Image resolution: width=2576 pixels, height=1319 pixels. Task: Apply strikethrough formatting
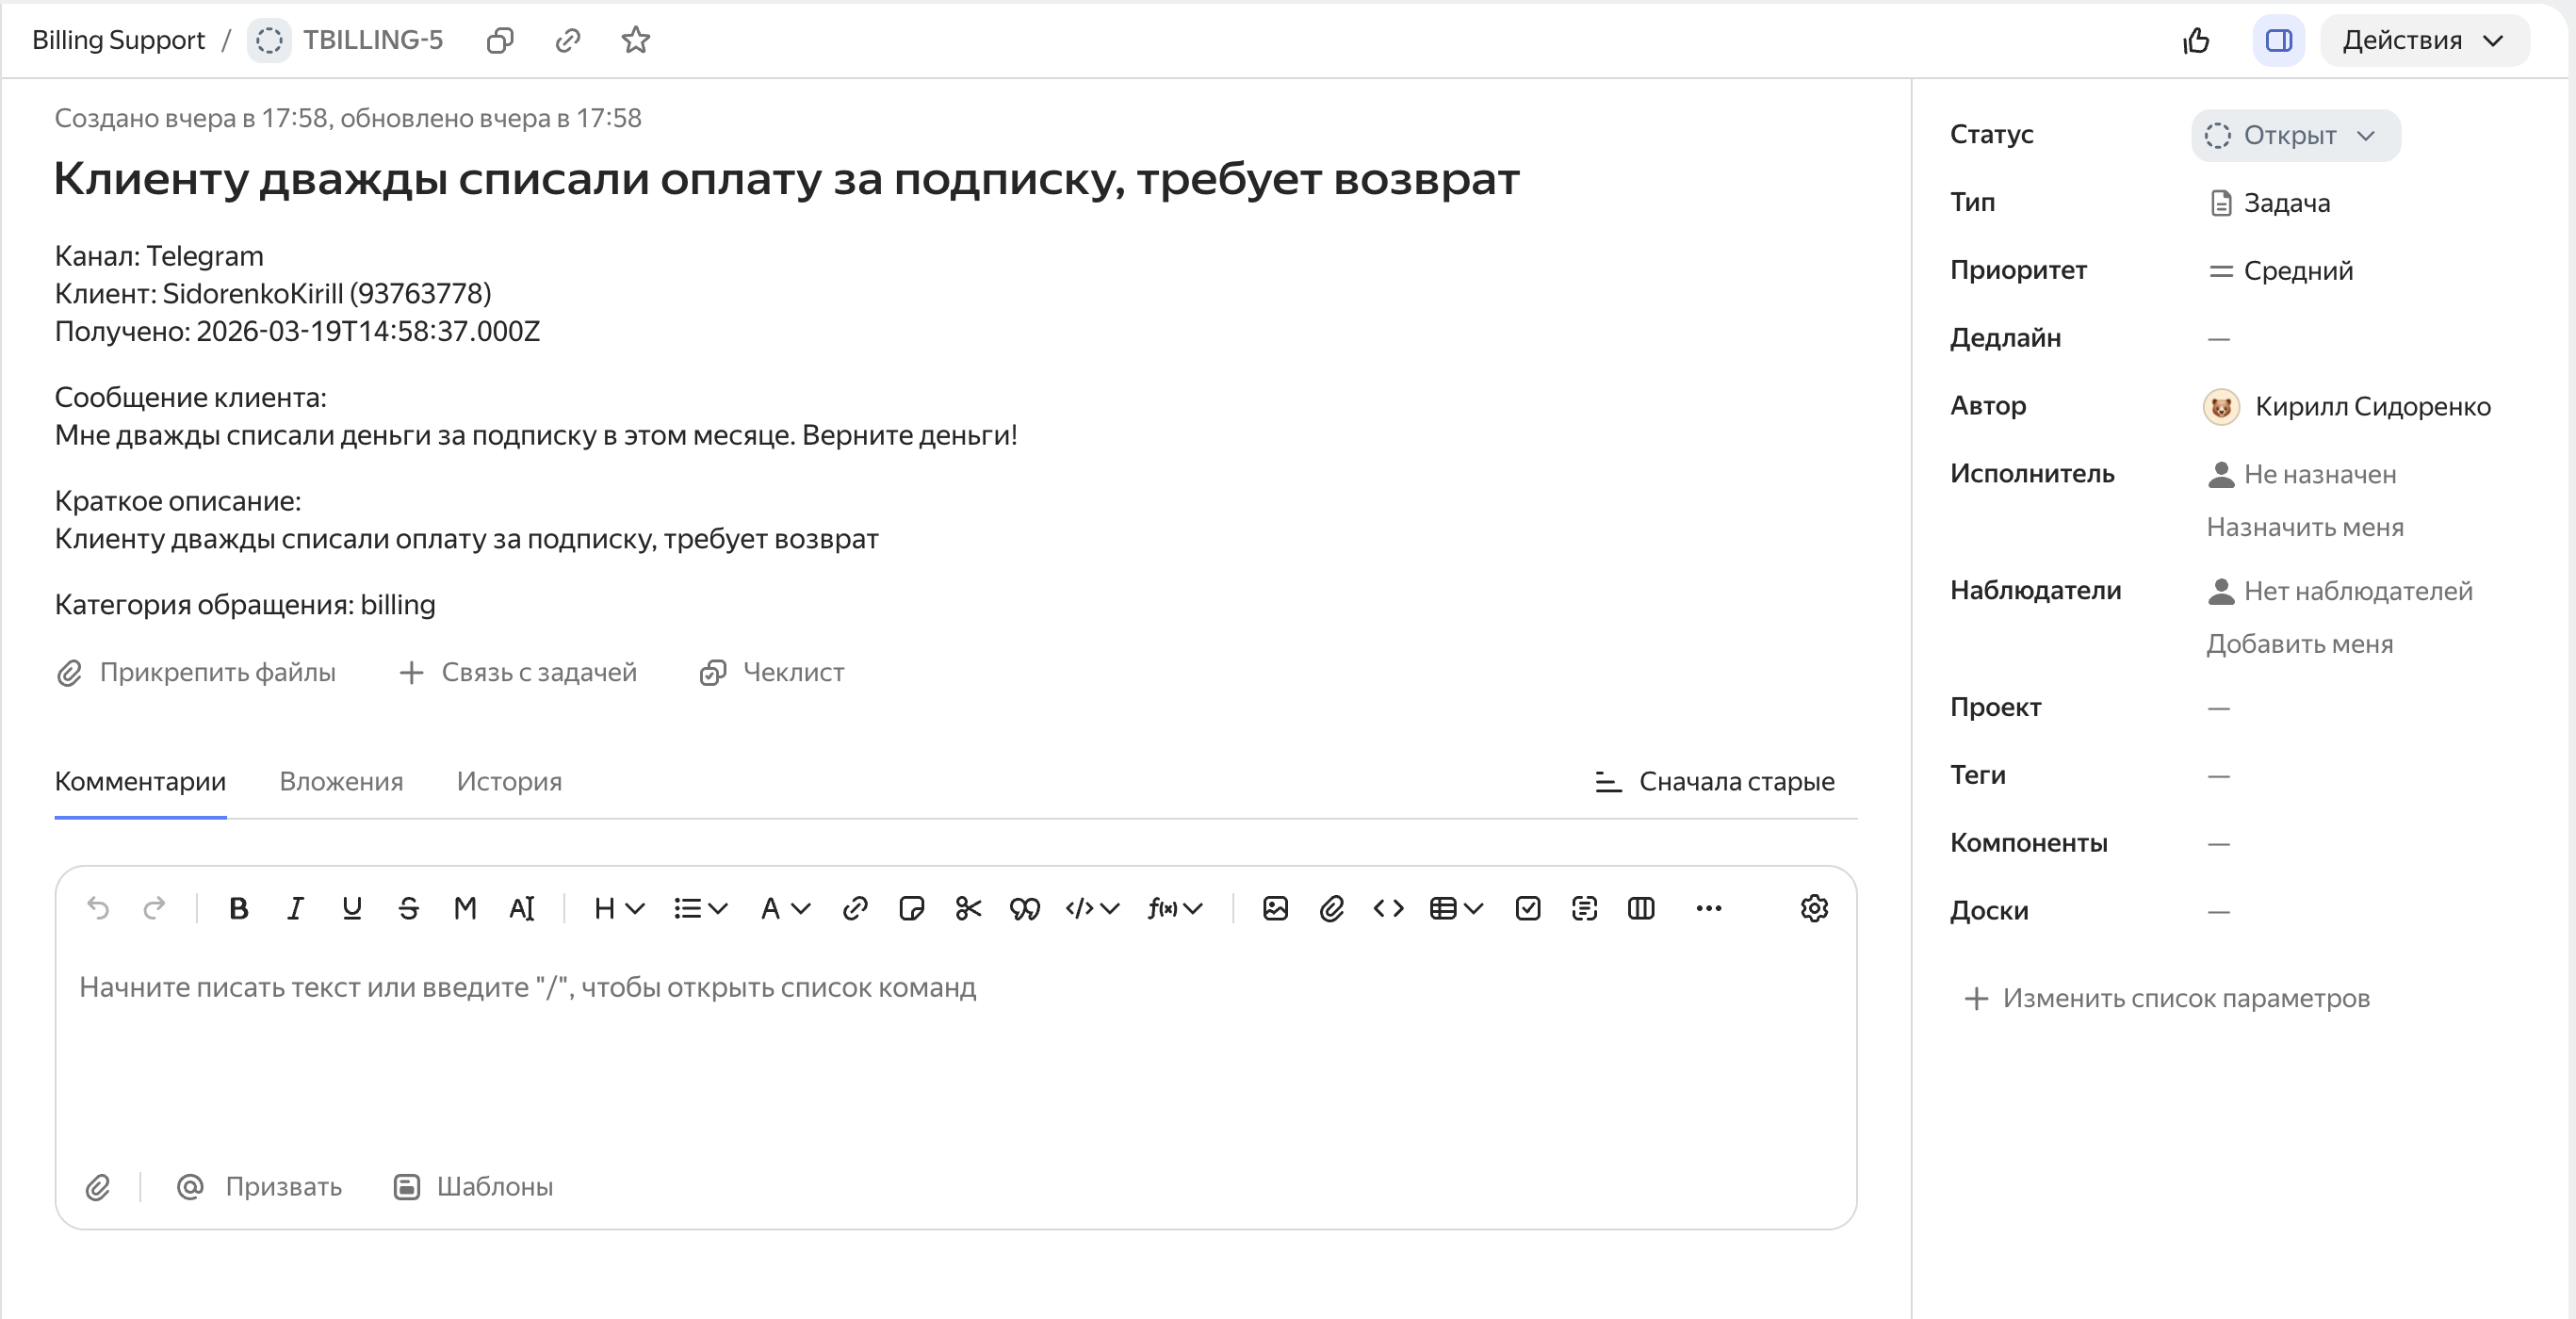(x=408, y=908)
